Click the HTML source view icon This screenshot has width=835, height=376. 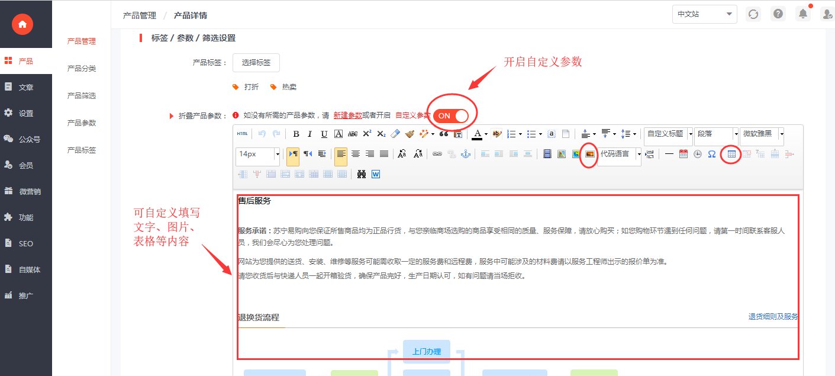(x=243, y=134)
